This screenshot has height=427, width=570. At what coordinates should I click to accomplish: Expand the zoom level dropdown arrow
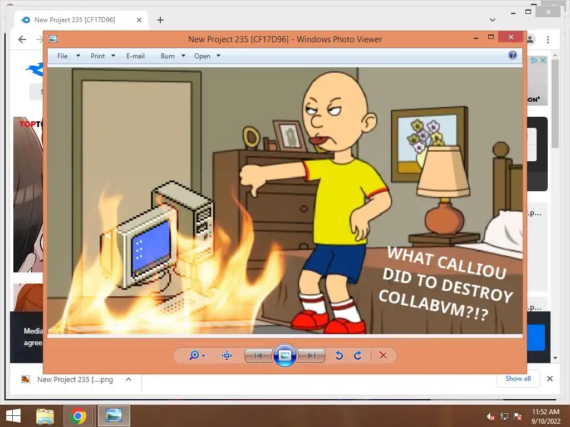click(x=204, y=355)
